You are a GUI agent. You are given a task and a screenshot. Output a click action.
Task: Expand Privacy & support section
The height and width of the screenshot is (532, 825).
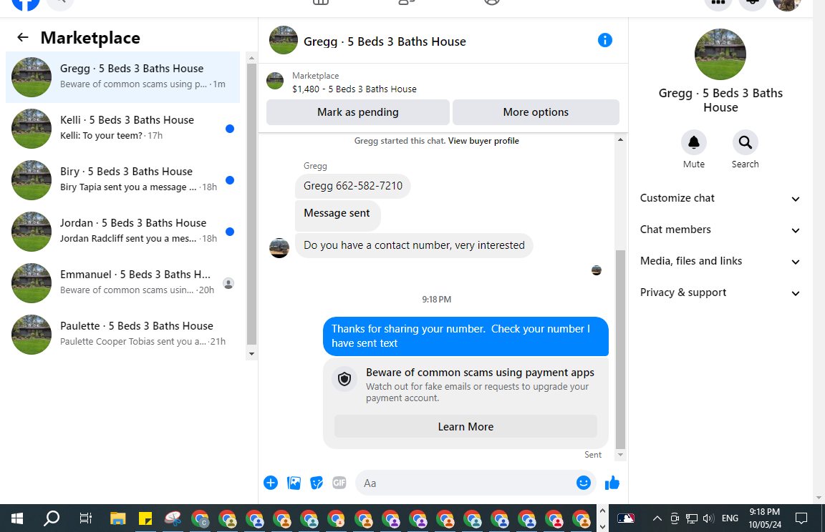tap(720, 293)
